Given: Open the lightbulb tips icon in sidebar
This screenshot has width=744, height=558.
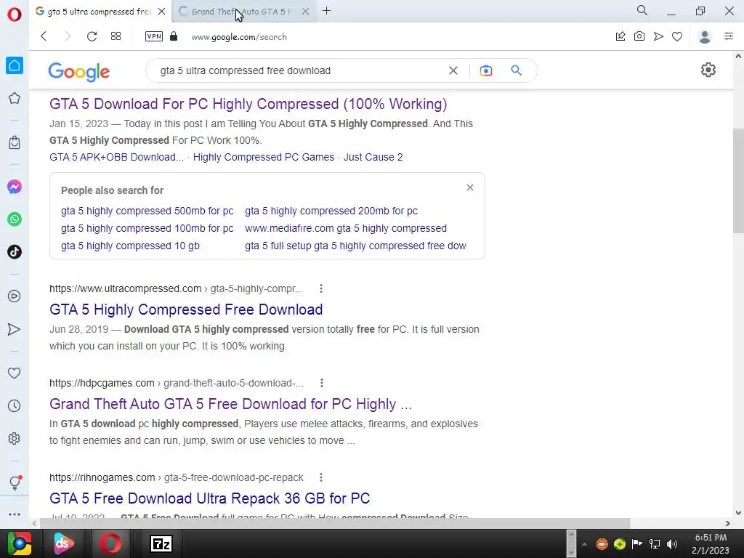Looking at the screenshot, I should pos(15,482).
